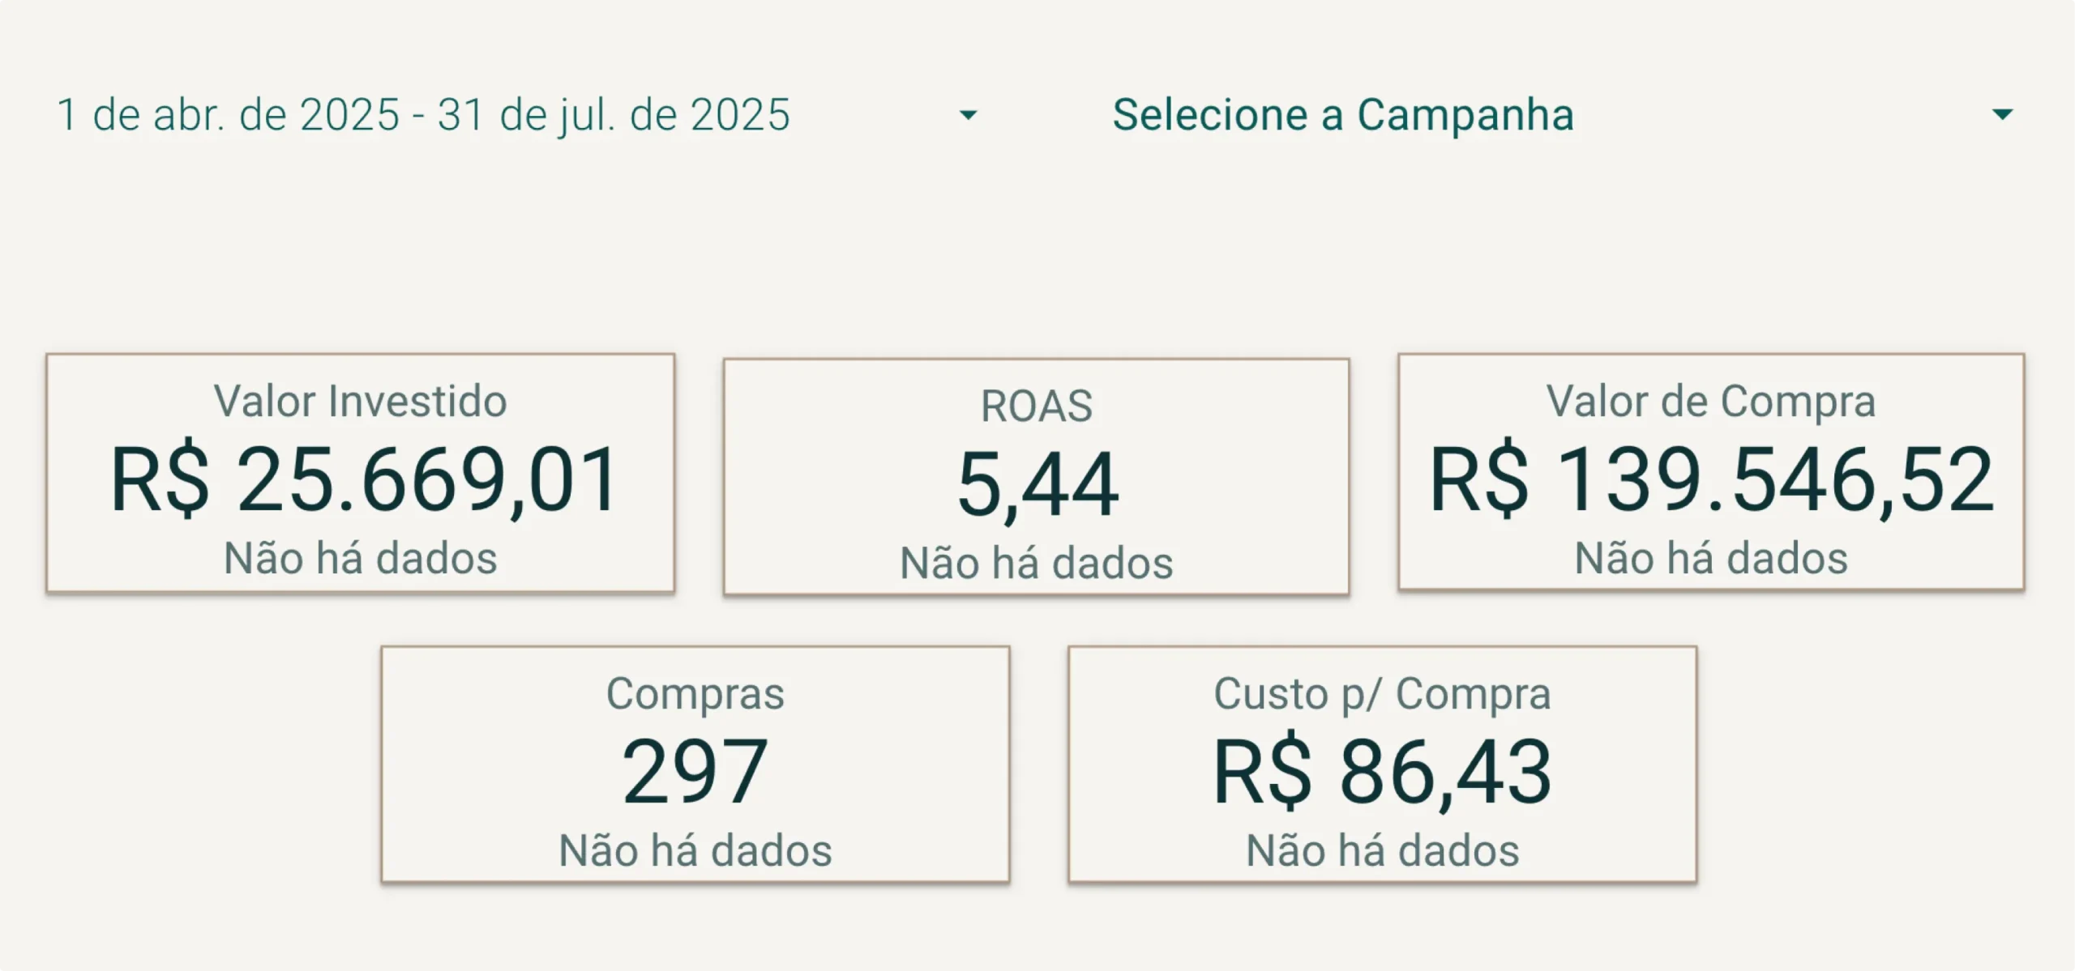This screenshot has height=971, width=2075.
Task: Click Não há dados under Compras
Action: click(x=695, y=850)
